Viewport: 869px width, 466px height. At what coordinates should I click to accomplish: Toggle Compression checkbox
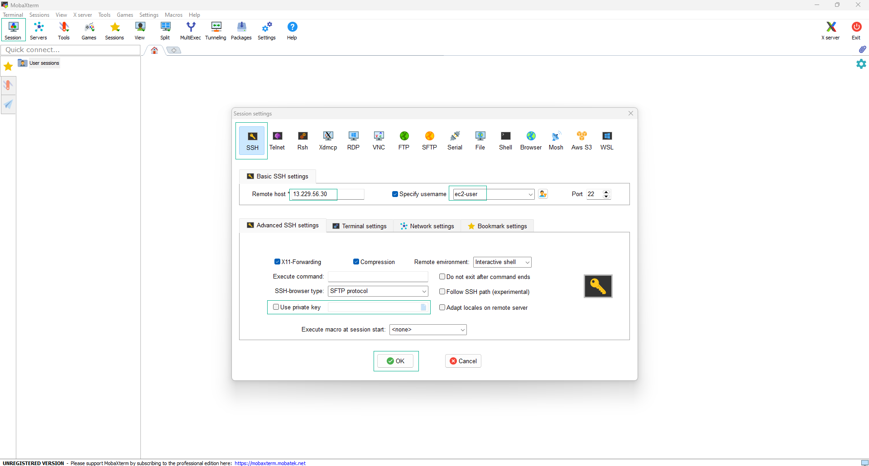(356, 262)
